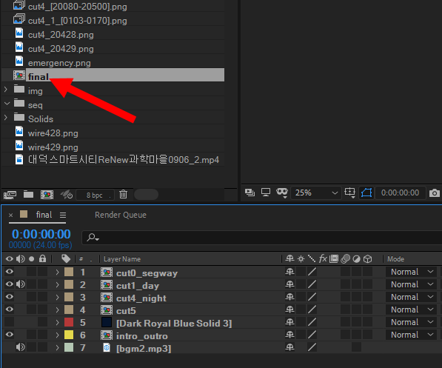This screenshot has width=442, height=368.
Task: Open the 25% magnification dropdown
Action: (x=315, y=193)
